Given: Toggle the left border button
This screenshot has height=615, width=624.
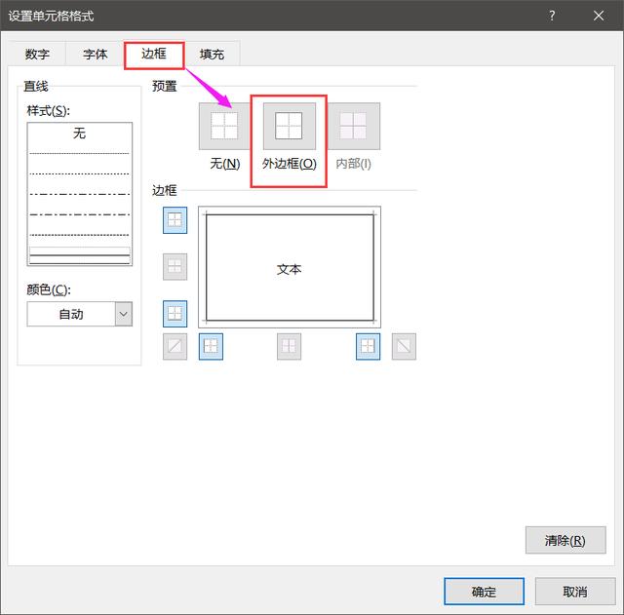Looking at the screenshot, I should tap(211, 346).
